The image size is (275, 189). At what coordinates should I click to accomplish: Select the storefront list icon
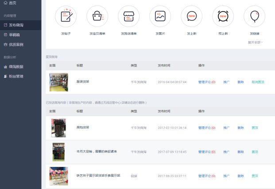pos(129,16)
